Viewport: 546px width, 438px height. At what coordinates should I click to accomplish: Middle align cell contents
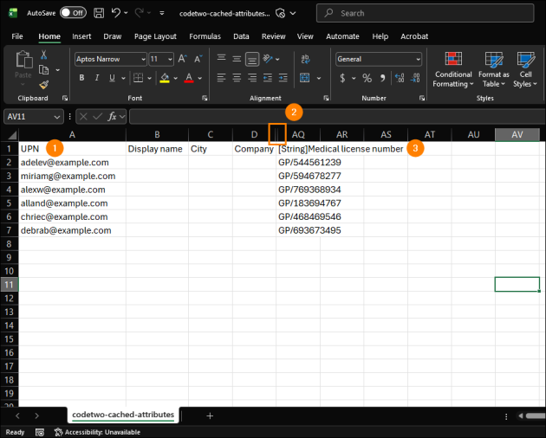pos(237,59)
